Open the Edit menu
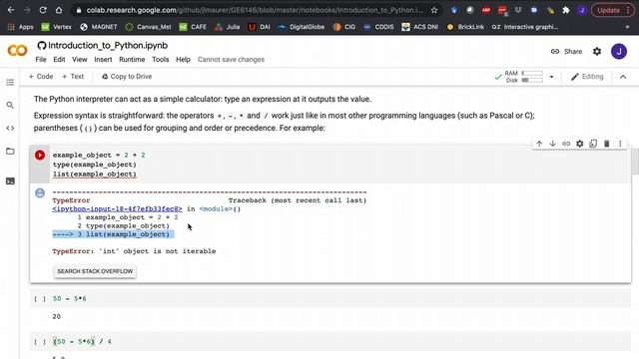 coord(59,60)
